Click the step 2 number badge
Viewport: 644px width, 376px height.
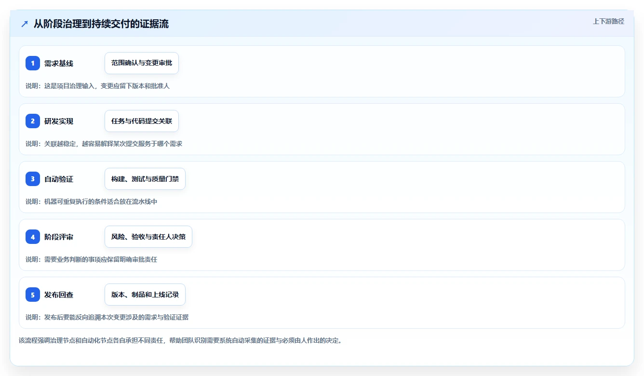tap(33, 121)
